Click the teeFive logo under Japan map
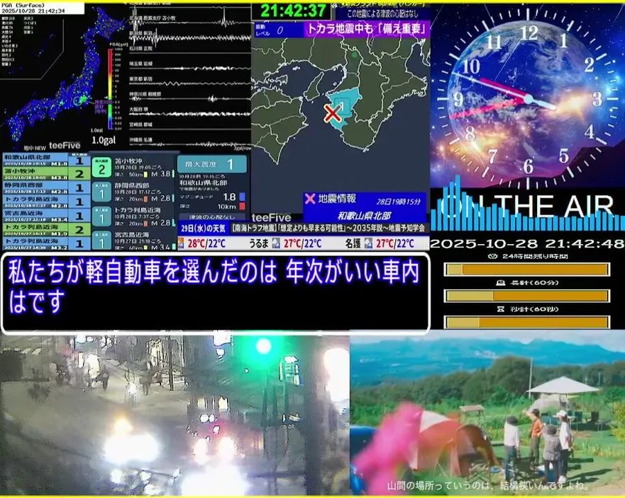625x498 pixels. point(64,145)
